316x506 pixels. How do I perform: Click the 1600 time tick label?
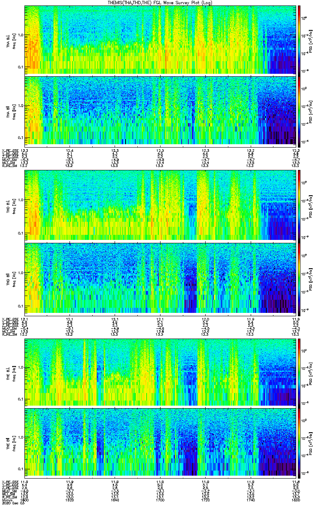pyautogui.click(x=24, y=500)
